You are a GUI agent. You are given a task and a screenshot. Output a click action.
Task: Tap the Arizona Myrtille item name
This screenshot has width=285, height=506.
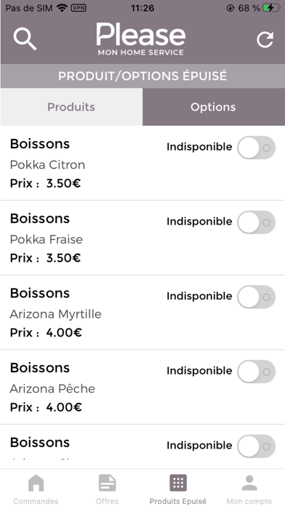tap(55, 314)
